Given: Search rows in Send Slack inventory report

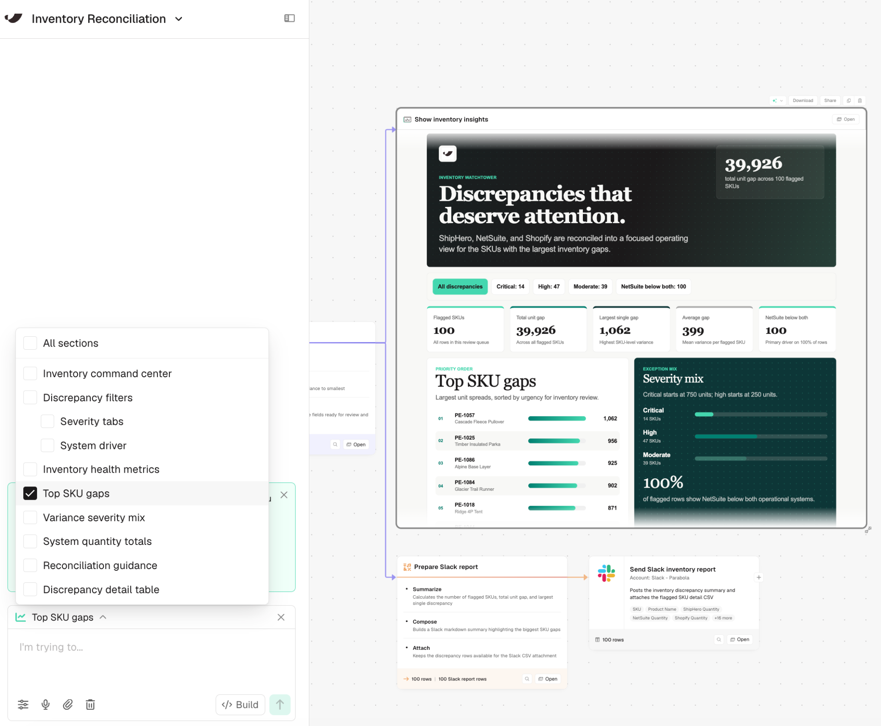Looking at the screenshot, I should tap(719, 640).
